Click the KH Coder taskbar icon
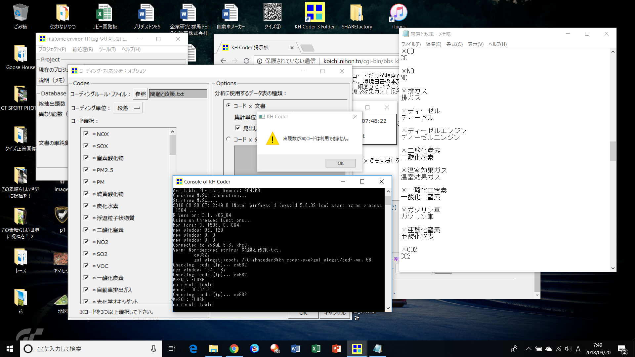The height and width of the screenshot is (357, 635). (x=357, y=348)
